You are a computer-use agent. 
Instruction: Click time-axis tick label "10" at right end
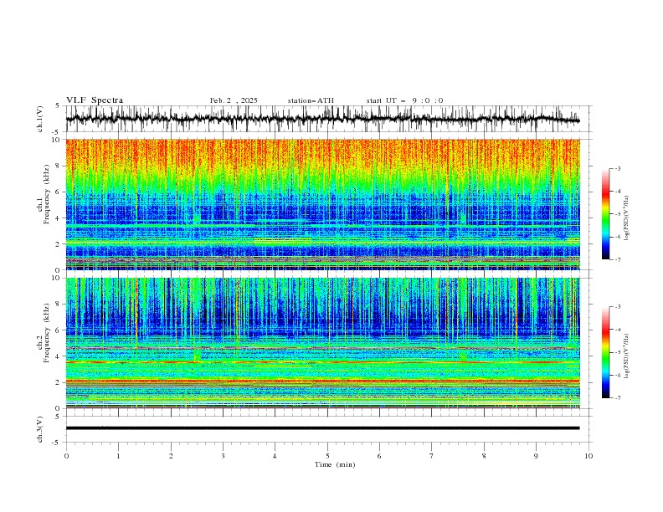(x=588, y=456)
